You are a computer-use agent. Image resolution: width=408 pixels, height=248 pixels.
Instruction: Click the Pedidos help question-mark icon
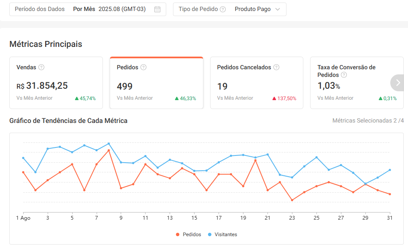[143, 67]
